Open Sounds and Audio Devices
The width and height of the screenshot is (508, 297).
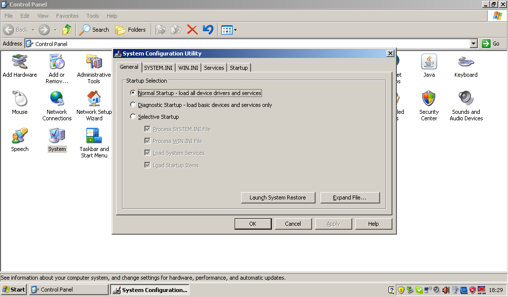coord(466,106)
